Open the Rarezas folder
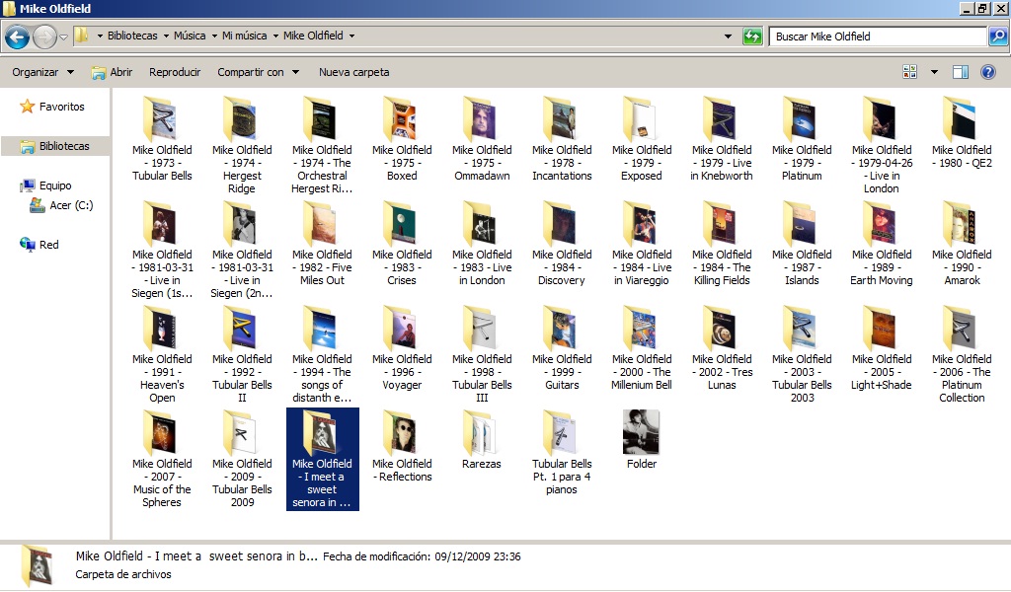The image size is (1011, 592). [482, 439]
